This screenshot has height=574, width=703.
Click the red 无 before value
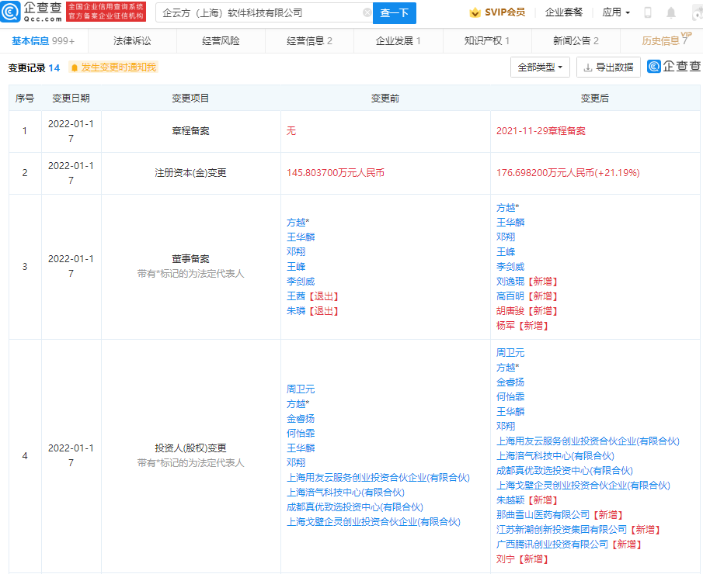coord(291,131)
